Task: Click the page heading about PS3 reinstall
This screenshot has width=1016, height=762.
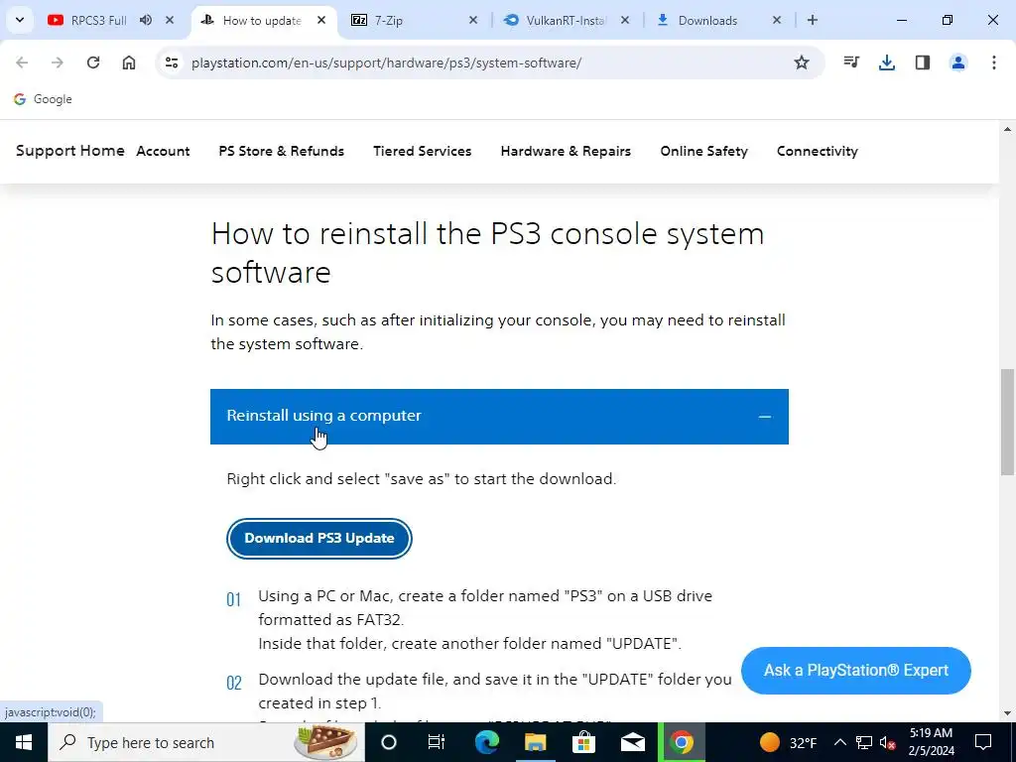Action: (487, 253)
